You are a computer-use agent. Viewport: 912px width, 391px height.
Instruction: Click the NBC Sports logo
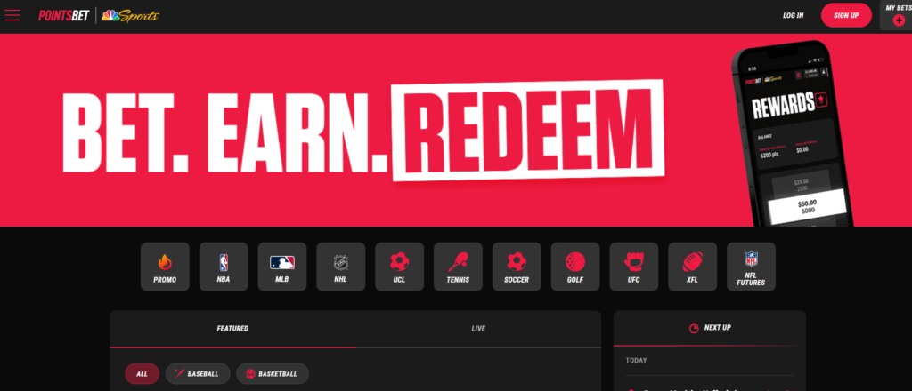pos(130,16)
